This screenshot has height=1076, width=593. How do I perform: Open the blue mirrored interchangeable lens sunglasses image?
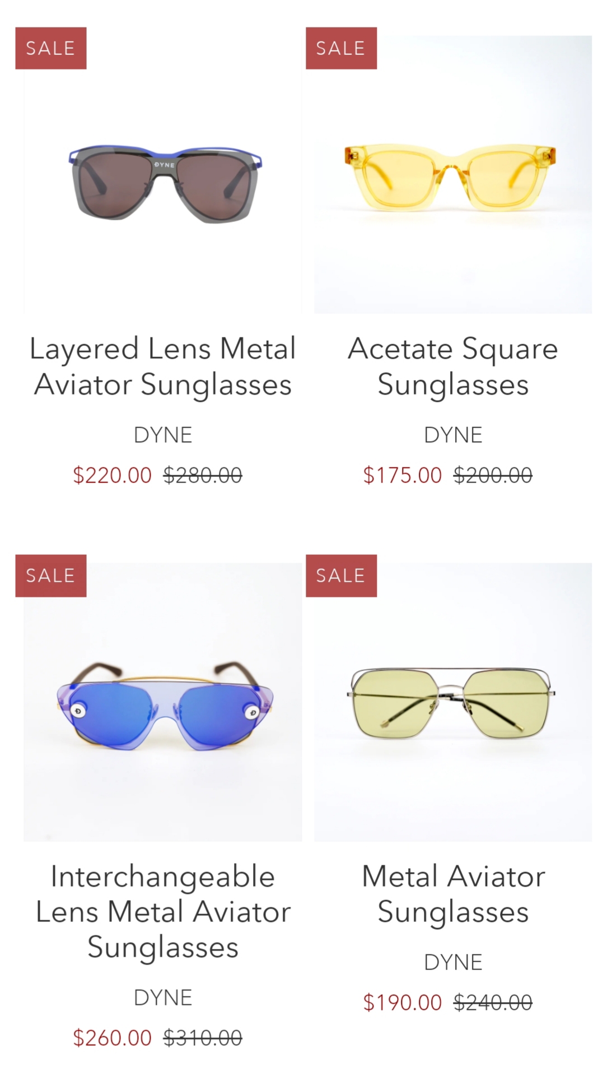162,702
